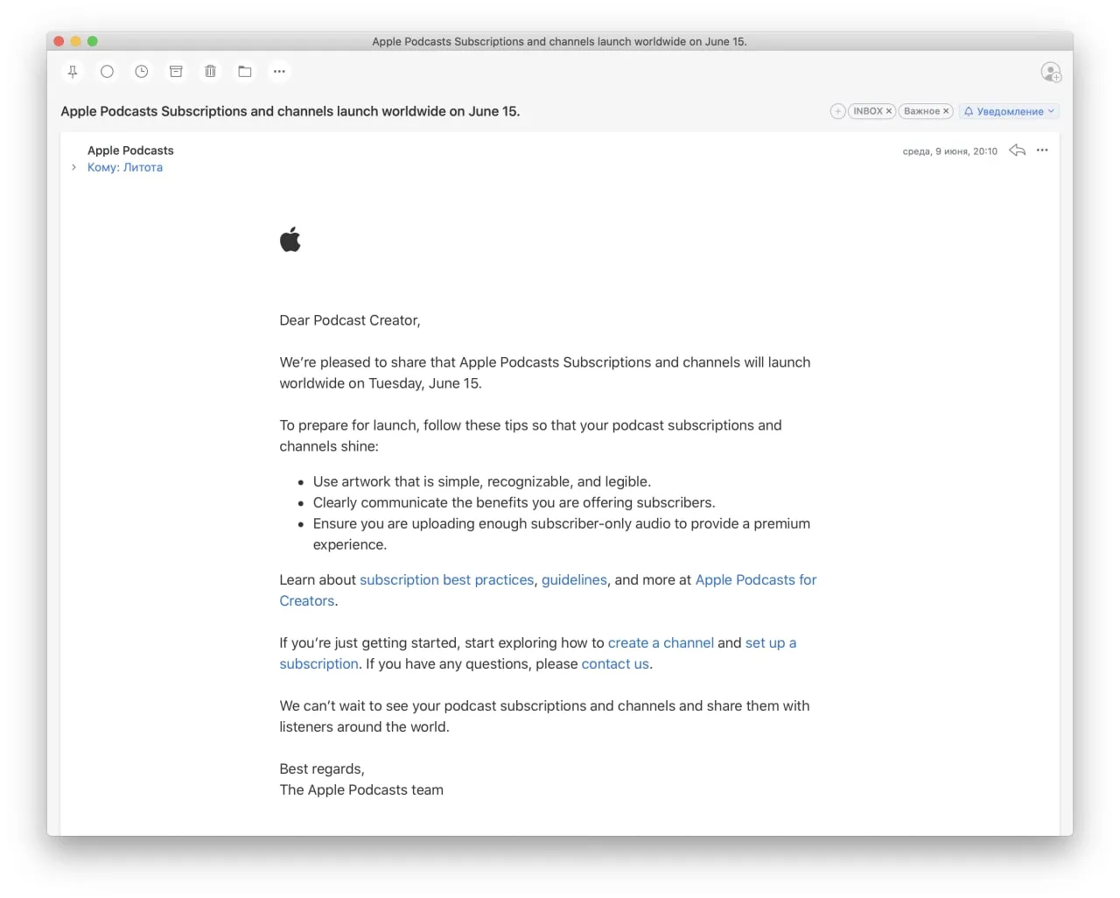Remove the INBOX tag with its x

point(889,111)
